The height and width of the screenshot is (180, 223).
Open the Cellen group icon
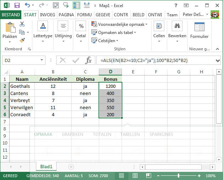(x=159, y=26)
